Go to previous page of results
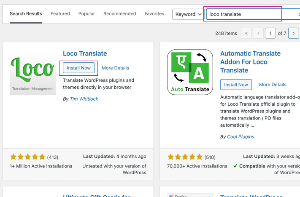The width and height of the screenshot is (300, 197). coord(258,33)
